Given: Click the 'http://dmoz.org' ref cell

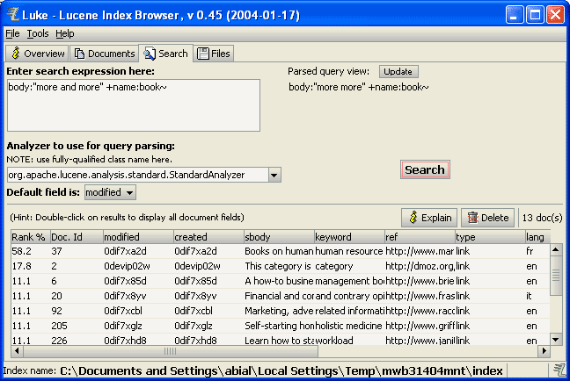Looking at the screenshot, I should (x=420, y=266).
